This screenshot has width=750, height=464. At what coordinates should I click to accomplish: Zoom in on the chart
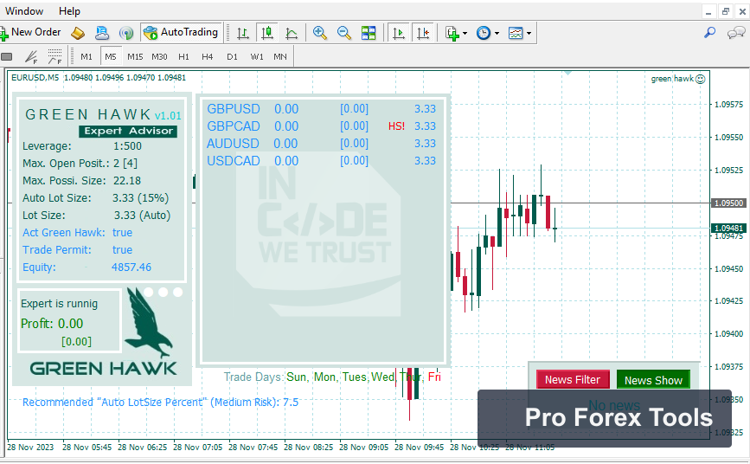[x=319, y=33]
